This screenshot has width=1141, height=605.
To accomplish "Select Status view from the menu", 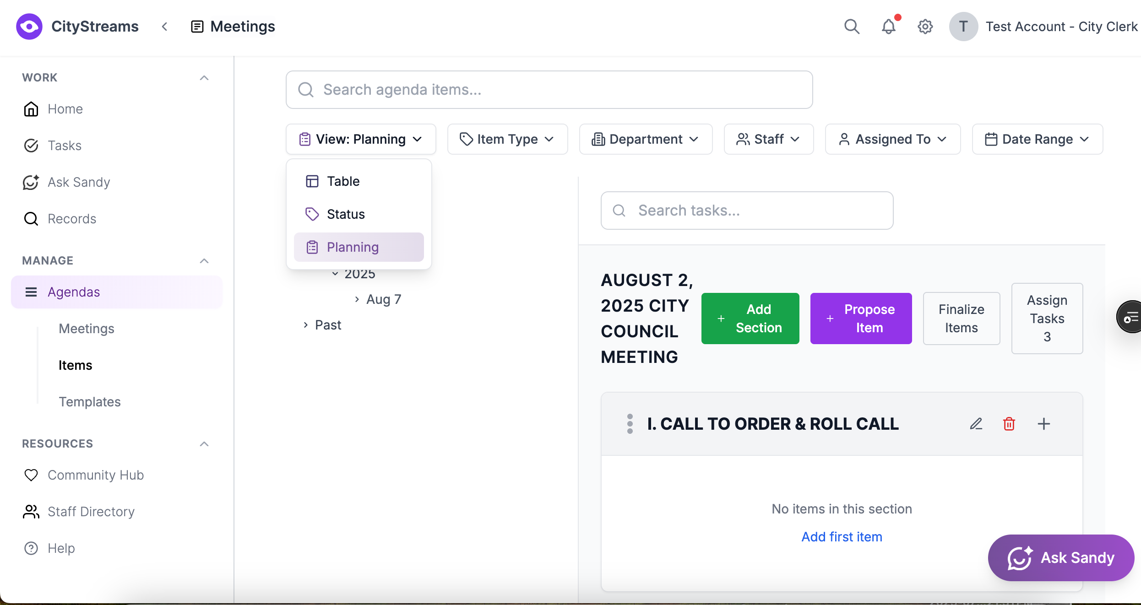I will (346, 214).
